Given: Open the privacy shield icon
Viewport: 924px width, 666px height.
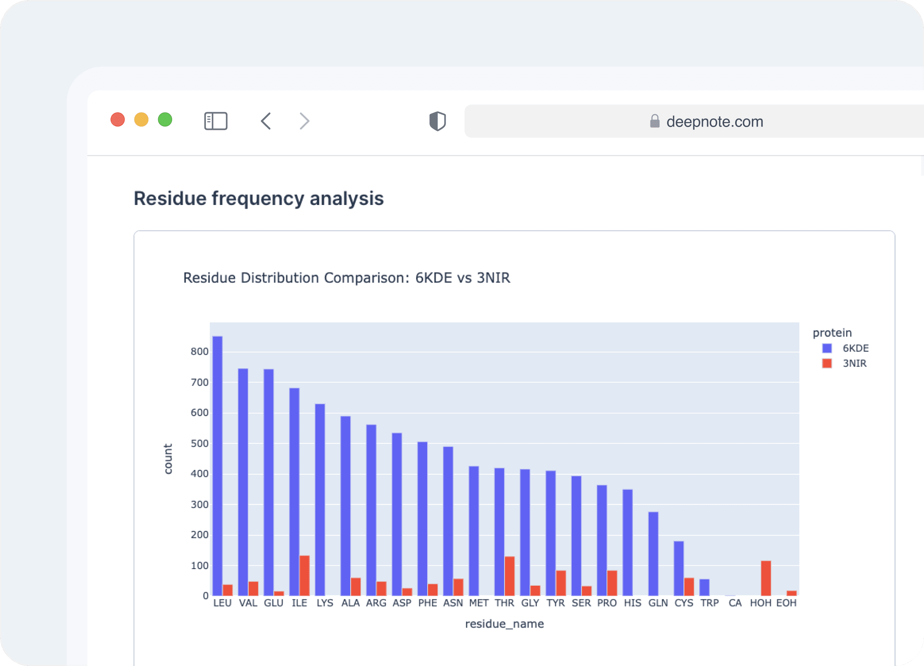Looking at the screenshot, I should pyautogui.click(x=438, y=121).
